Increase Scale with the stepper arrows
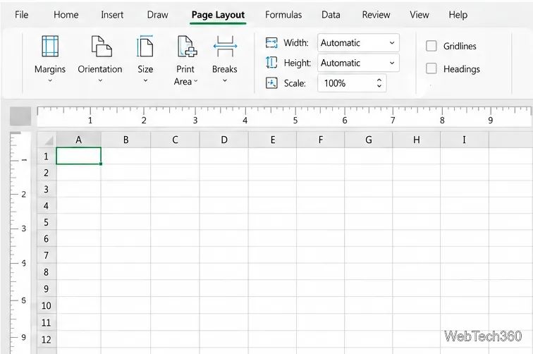The width and height of the screenshot is (533, 354). pos(379,80)
